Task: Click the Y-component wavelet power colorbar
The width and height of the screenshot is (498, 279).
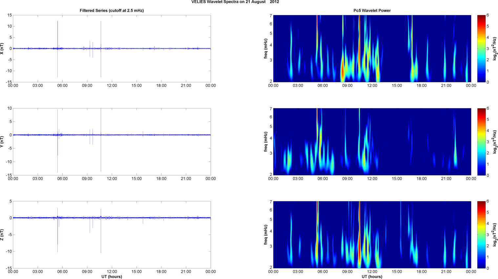Action: coord(481,142)
